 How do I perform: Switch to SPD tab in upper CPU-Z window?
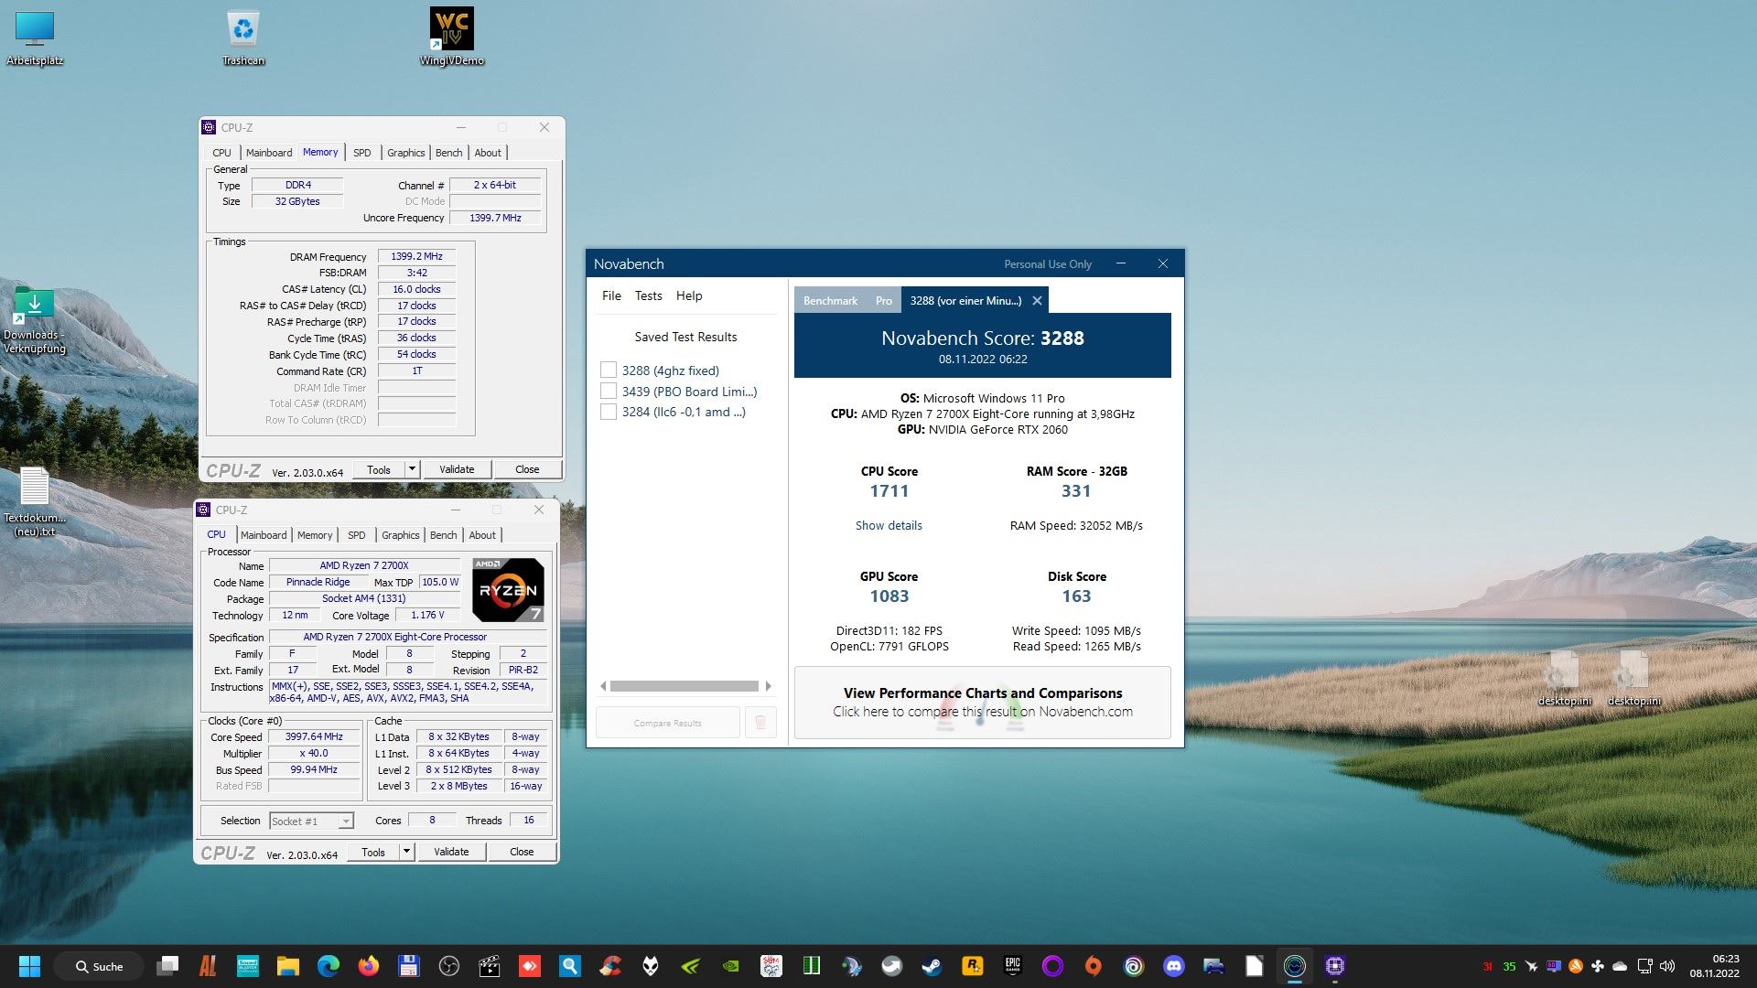coord(362,153)
